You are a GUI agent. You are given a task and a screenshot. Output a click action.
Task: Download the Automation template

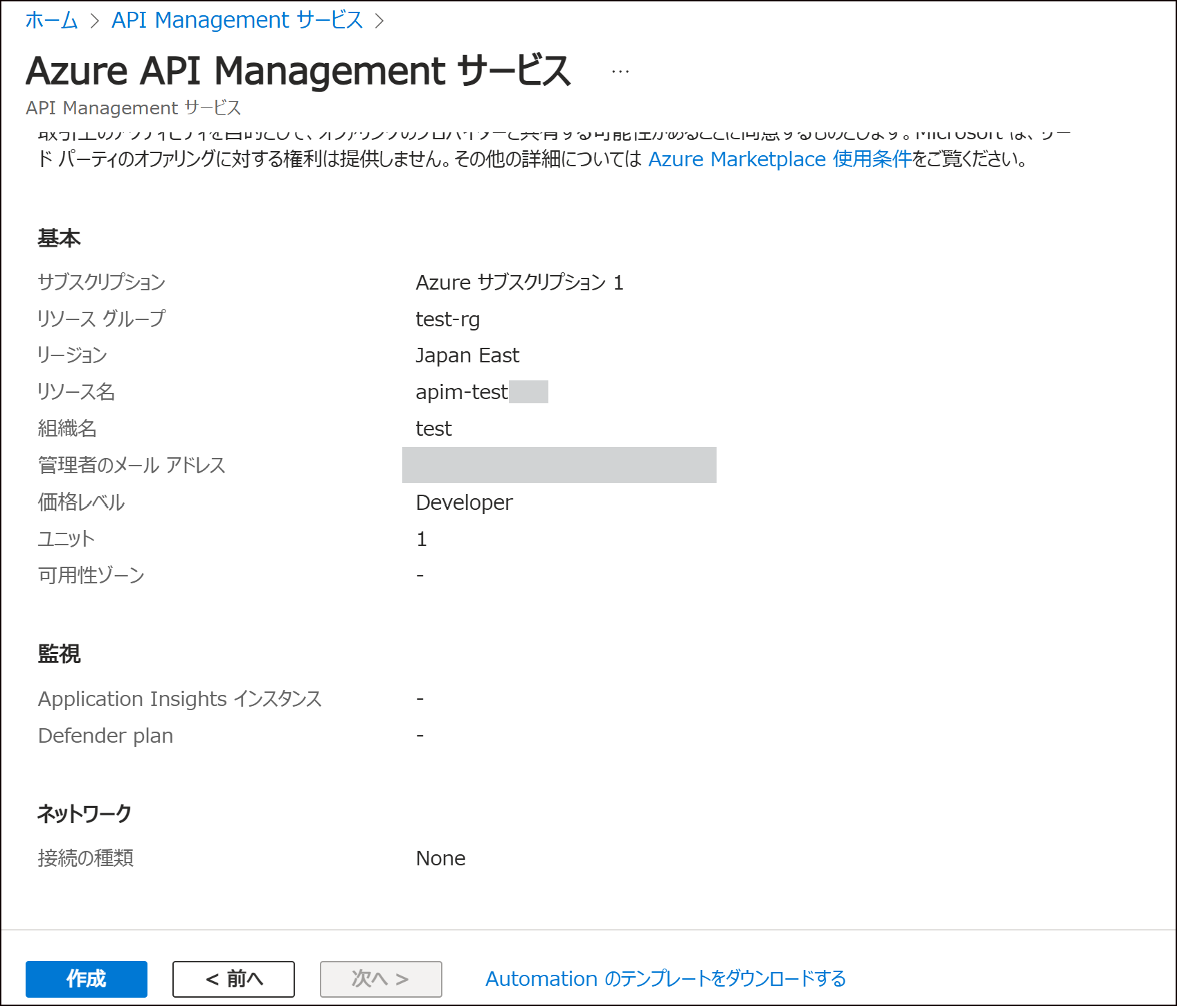click(x=665, y=979)
